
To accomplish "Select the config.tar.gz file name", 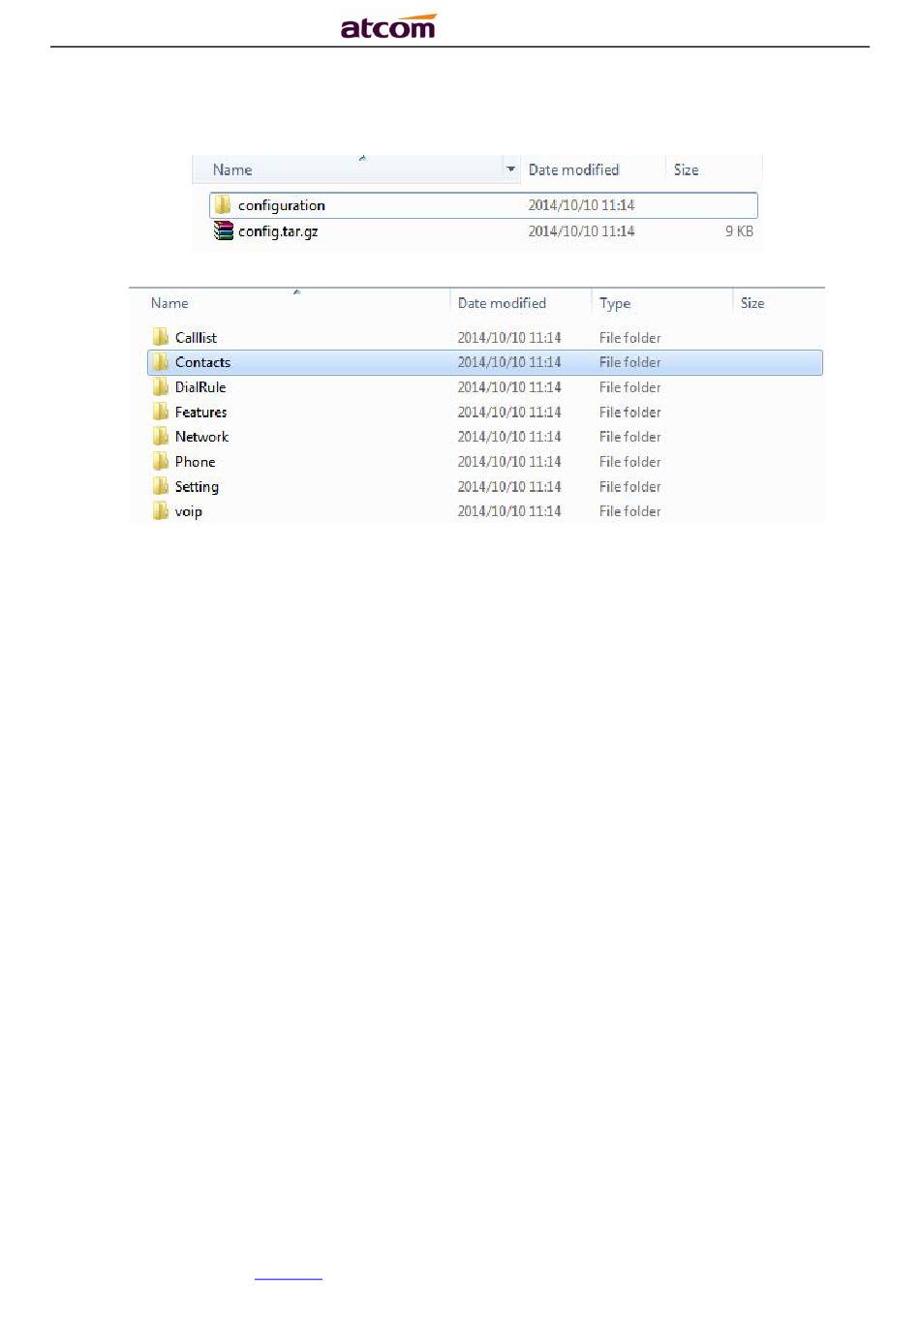I will tap(278, 231).
